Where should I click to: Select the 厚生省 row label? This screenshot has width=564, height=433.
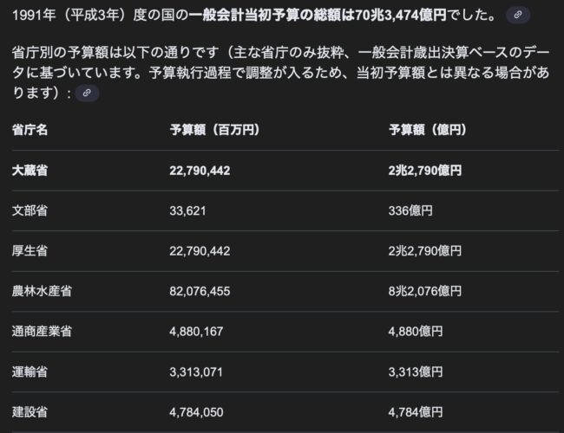click(30, 251)
